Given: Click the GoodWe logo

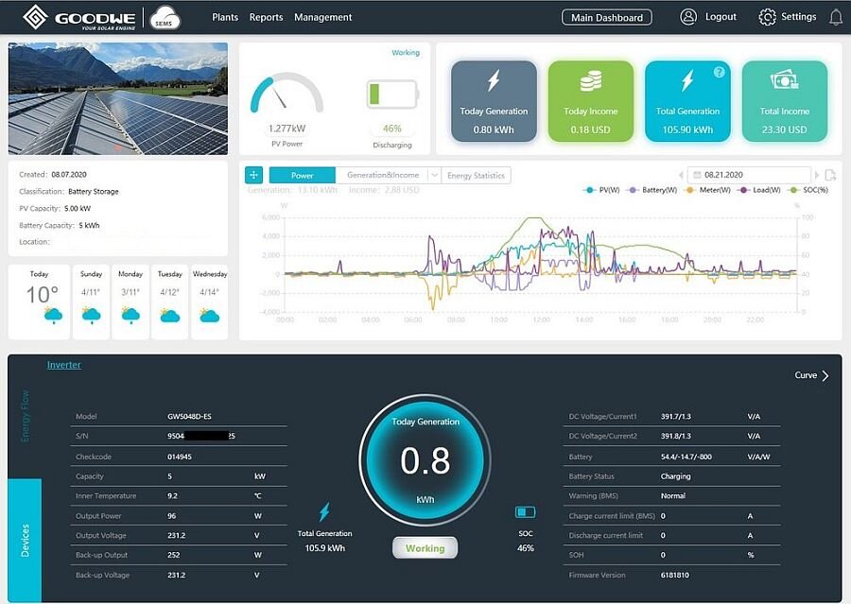Looking at the screenshot, I should pos(79,17).
